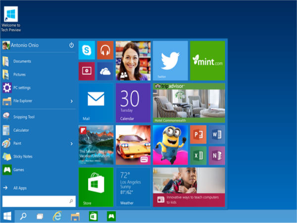Open the Word tile
This screenshot has height=223, width=297.
216,134
